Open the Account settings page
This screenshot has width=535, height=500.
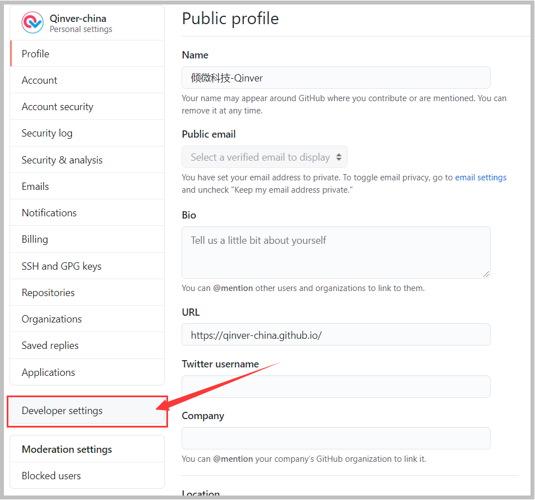point(39,80)
